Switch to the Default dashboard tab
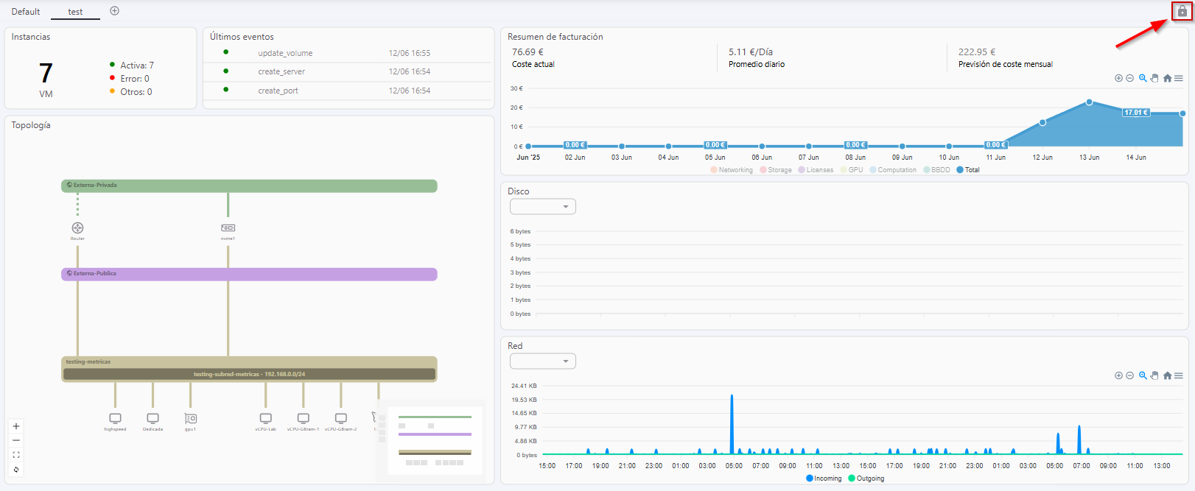The height and width of the screenshot is (491, 1195). click(x=26, y=12)
